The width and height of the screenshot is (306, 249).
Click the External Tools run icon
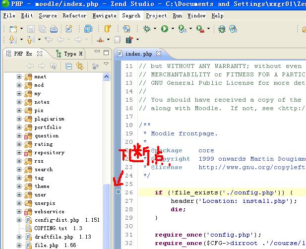pyautogui.click(x=200, y=29)
